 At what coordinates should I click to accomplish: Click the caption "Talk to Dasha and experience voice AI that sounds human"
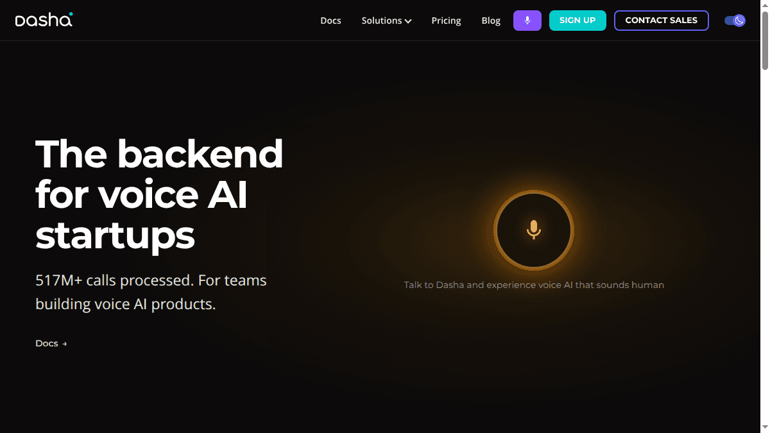click(x=534, y=285)
